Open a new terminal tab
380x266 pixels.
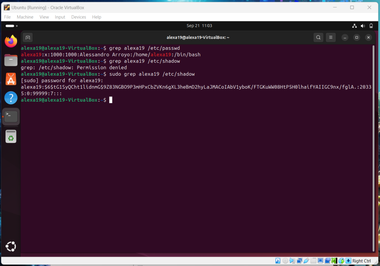[x=27, y=37]
